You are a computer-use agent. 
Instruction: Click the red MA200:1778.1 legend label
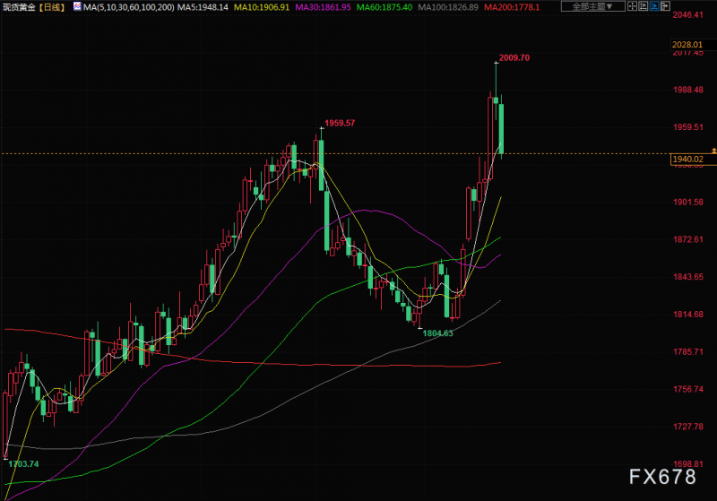pos(512,7)
